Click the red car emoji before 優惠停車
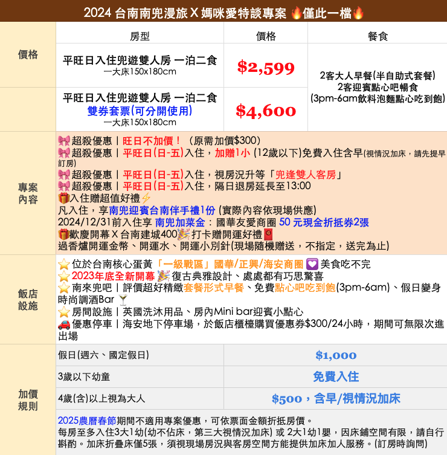 [64, 324]
